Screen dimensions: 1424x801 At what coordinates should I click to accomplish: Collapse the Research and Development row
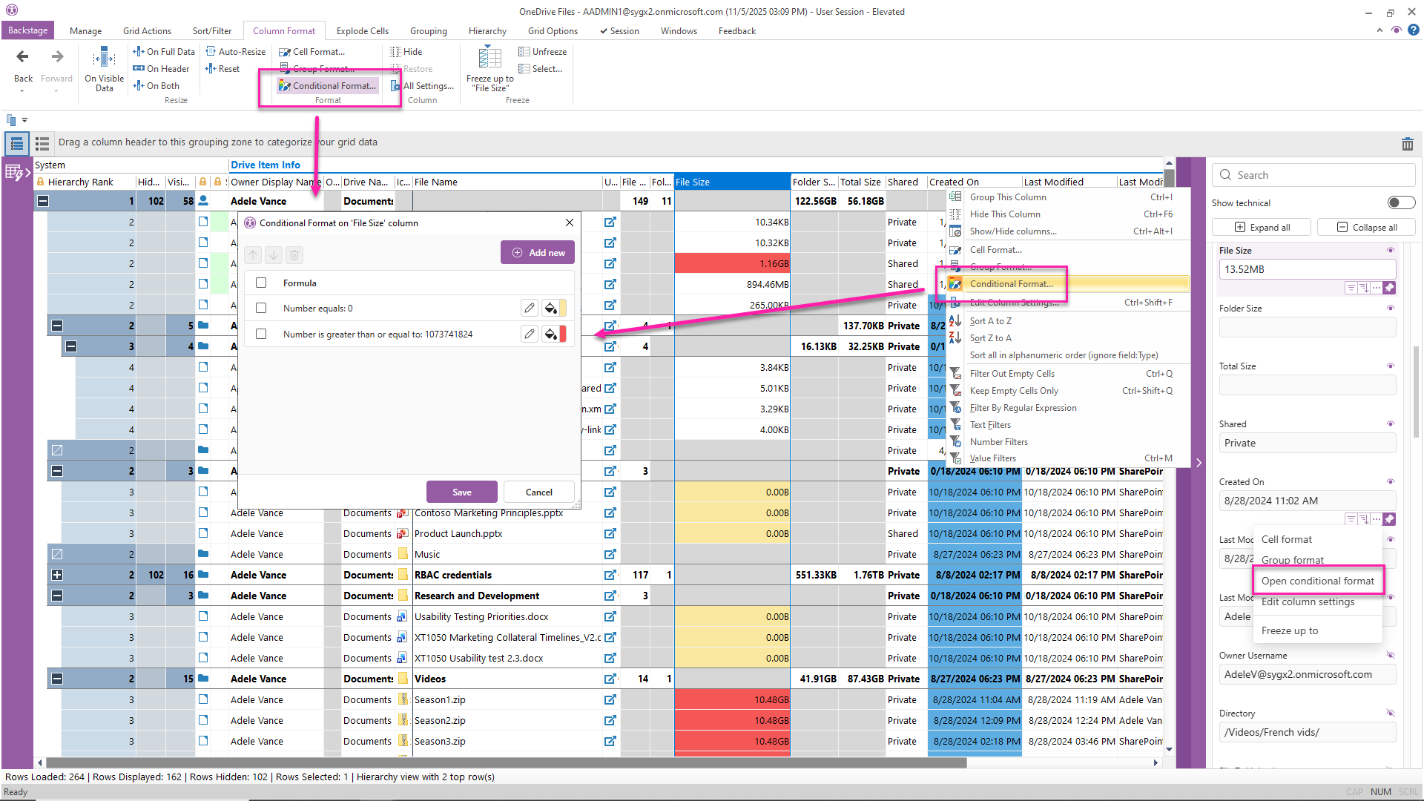(57, 596)
